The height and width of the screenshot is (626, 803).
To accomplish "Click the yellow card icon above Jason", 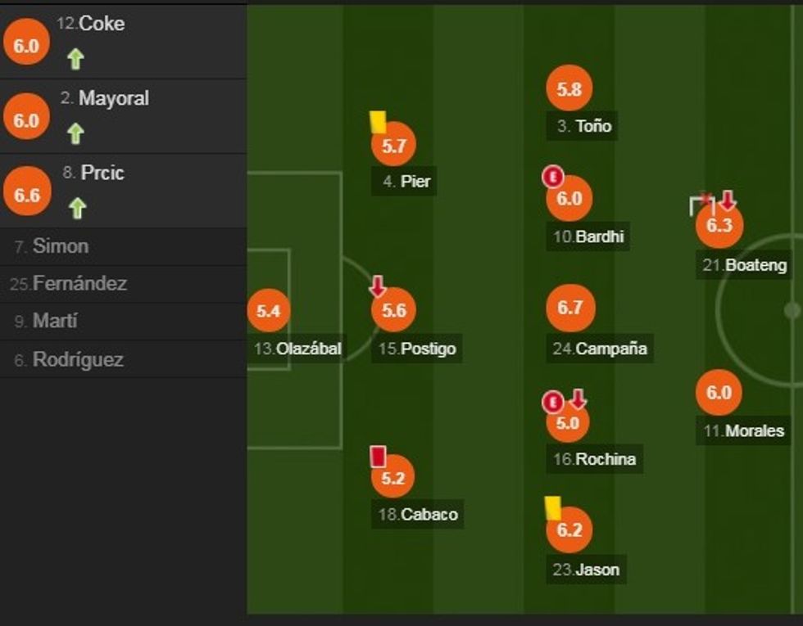I will (x=553, y=507).
